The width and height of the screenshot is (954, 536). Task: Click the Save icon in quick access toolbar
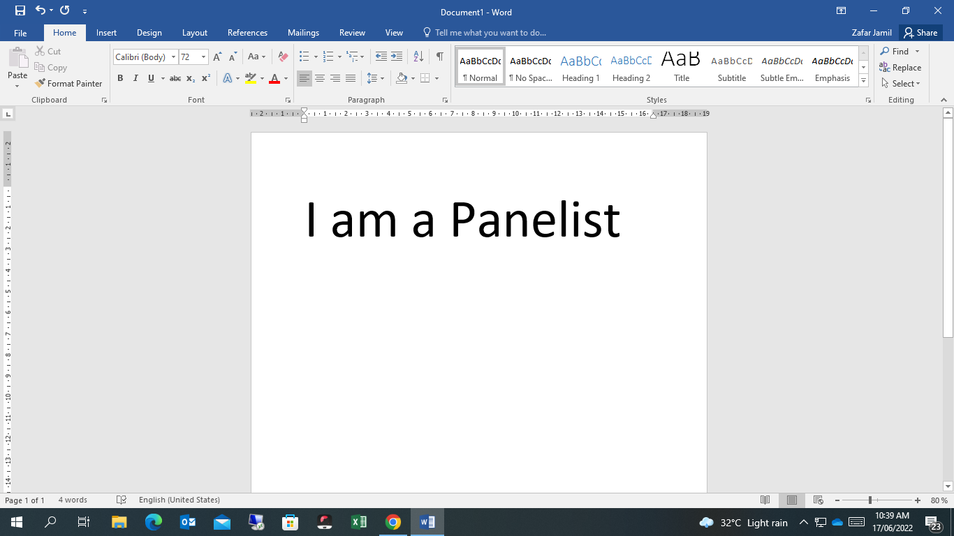tap(20, 10)
